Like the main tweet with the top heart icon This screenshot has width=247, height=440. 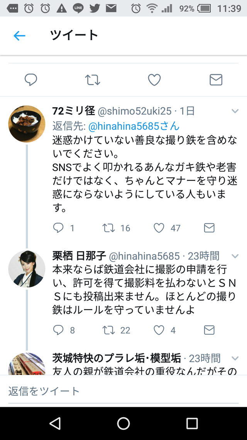pyautogui.click(x=154, y=80)
